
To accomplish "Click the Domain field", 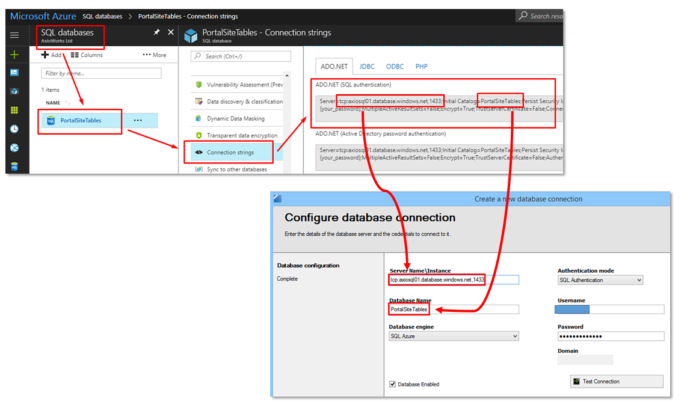I will pos(585,360).
